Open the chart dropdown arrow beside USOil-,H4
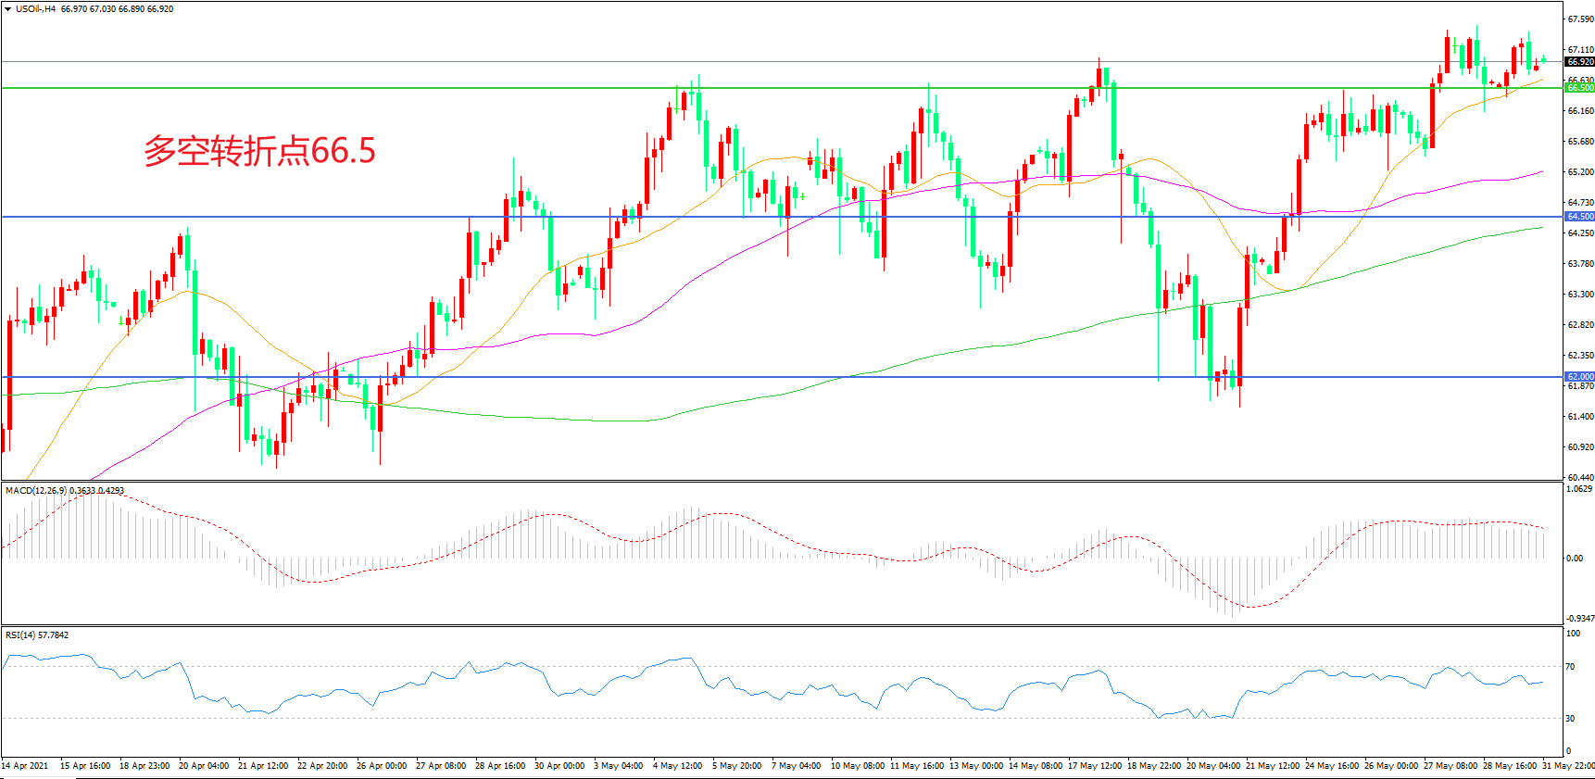Screen dimensions: 1595x779 8,9
